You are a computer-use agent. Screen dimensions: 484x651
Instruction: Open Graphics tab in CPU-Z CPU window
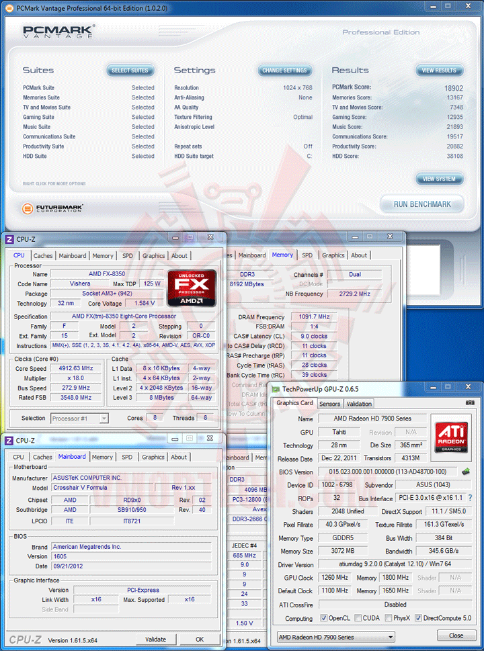point(153,256)
